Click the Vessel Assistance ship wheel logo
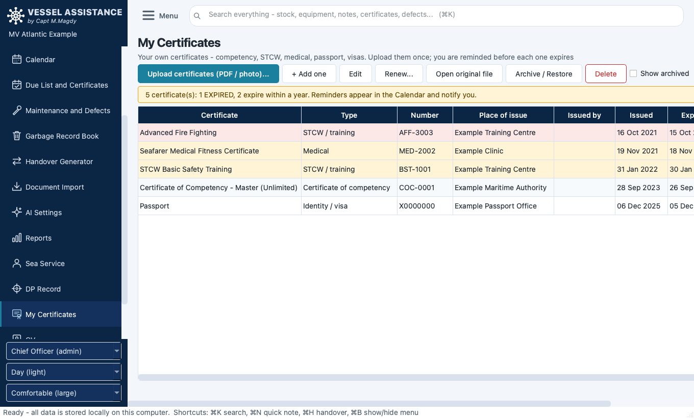Screen dimensions: 694x418 [x=16, y=16]
